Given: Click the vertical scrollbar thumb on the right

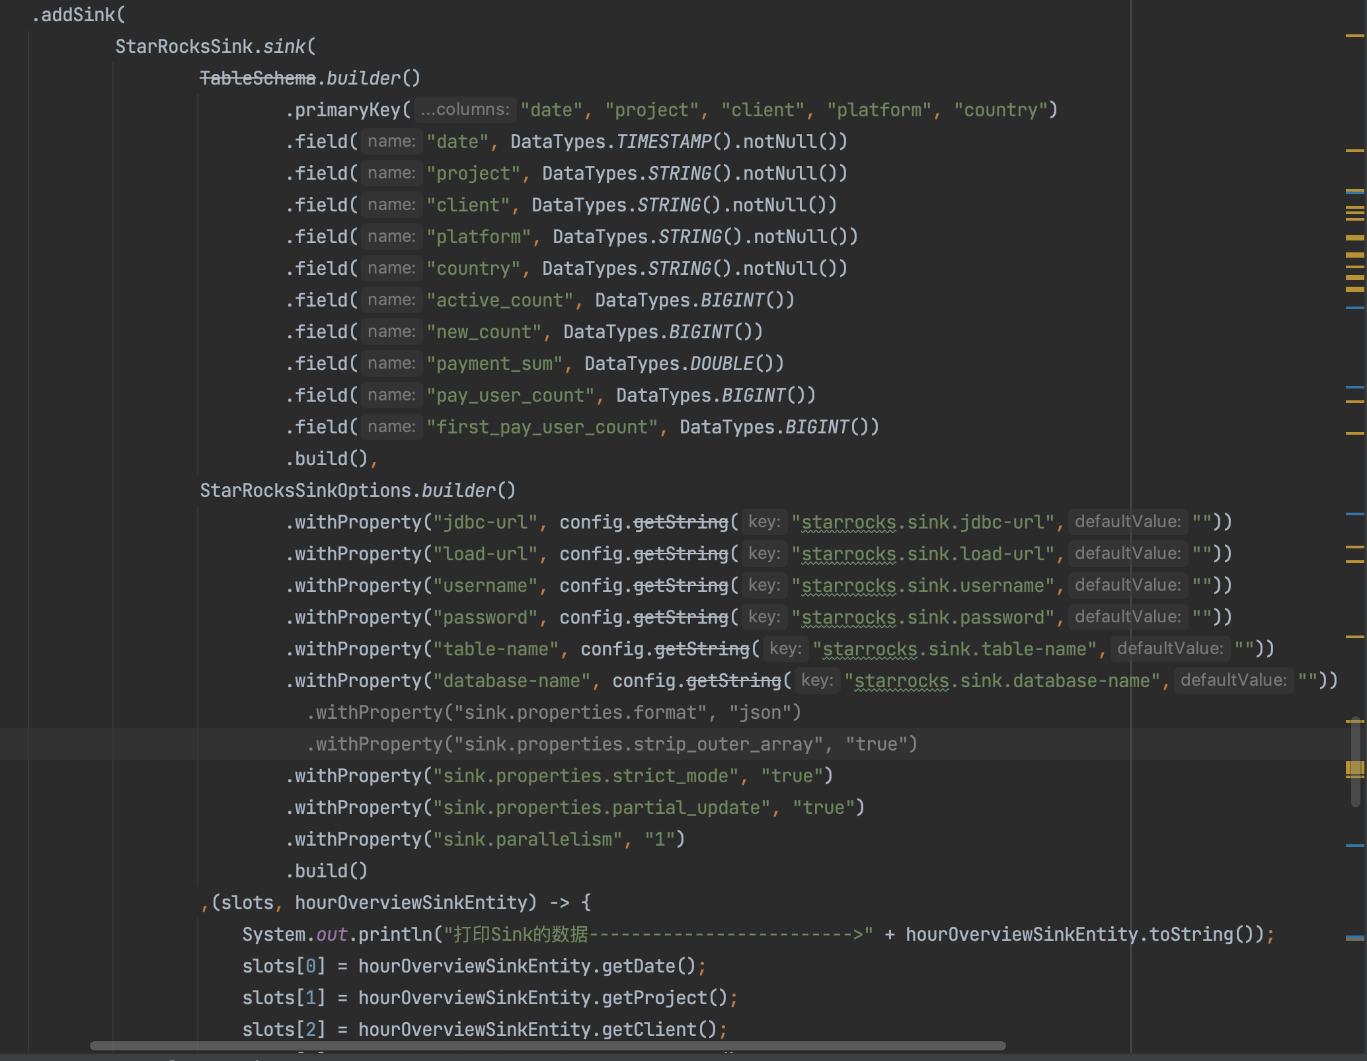Looking at the screenshot, I should [x=1356, y=762].
